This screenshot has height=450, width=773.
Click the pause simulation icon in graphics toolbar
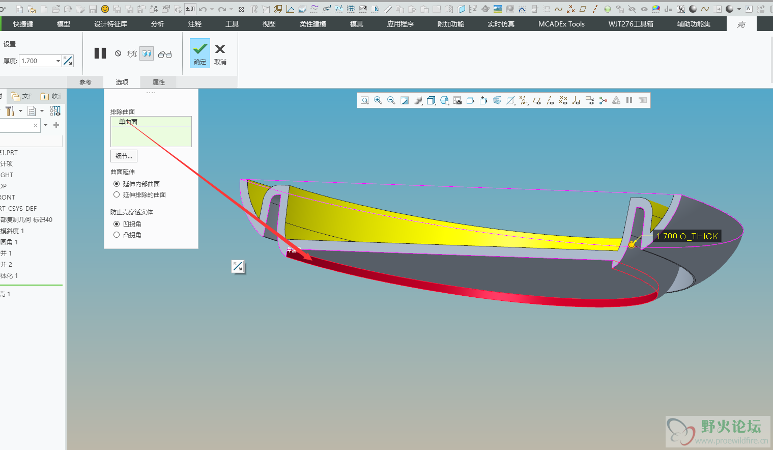[629, 100]
